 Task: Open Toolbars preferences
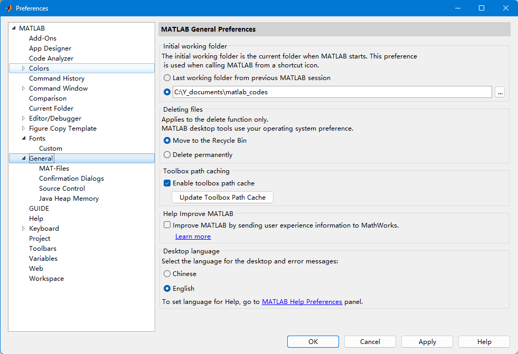[43, 249]
